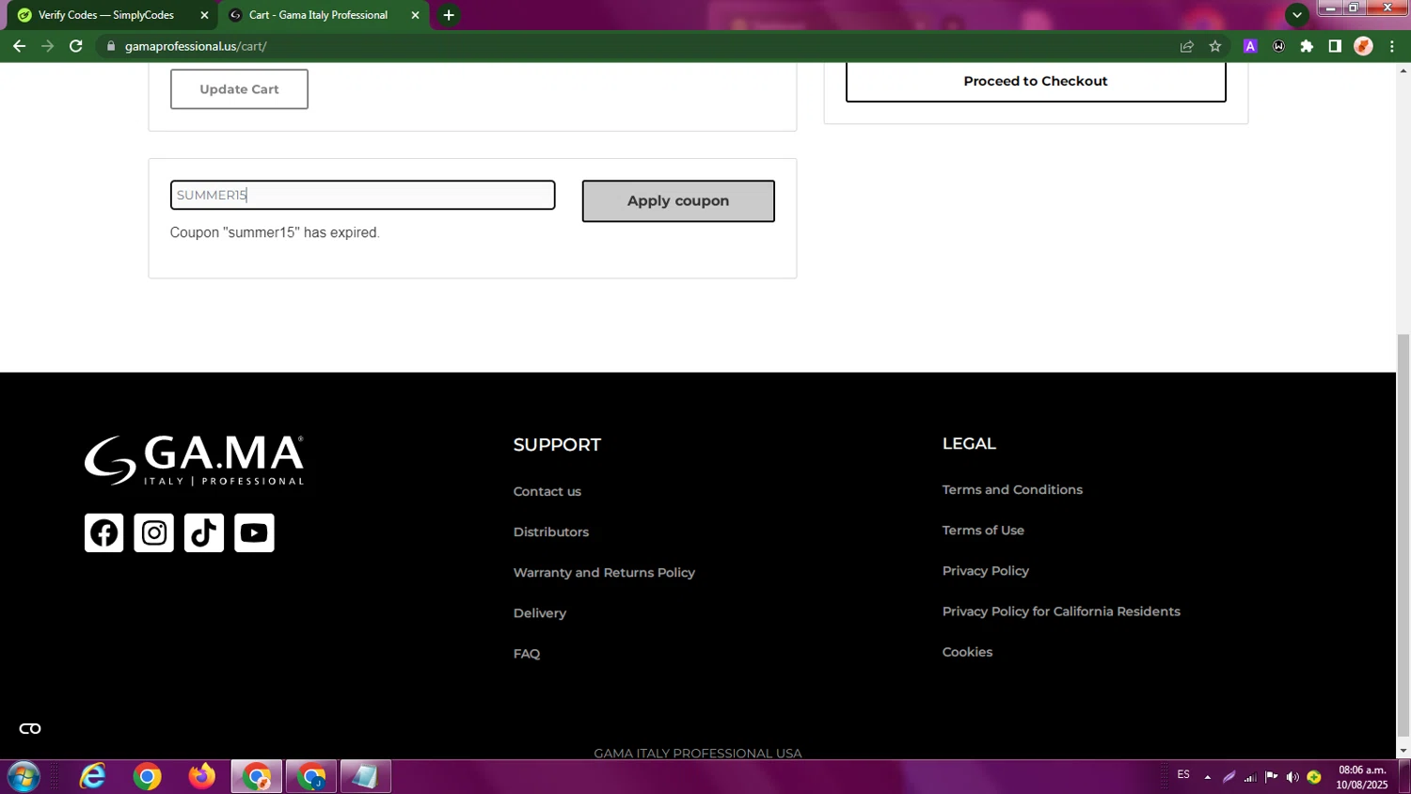Open the Delivery support link

point(540,612)
